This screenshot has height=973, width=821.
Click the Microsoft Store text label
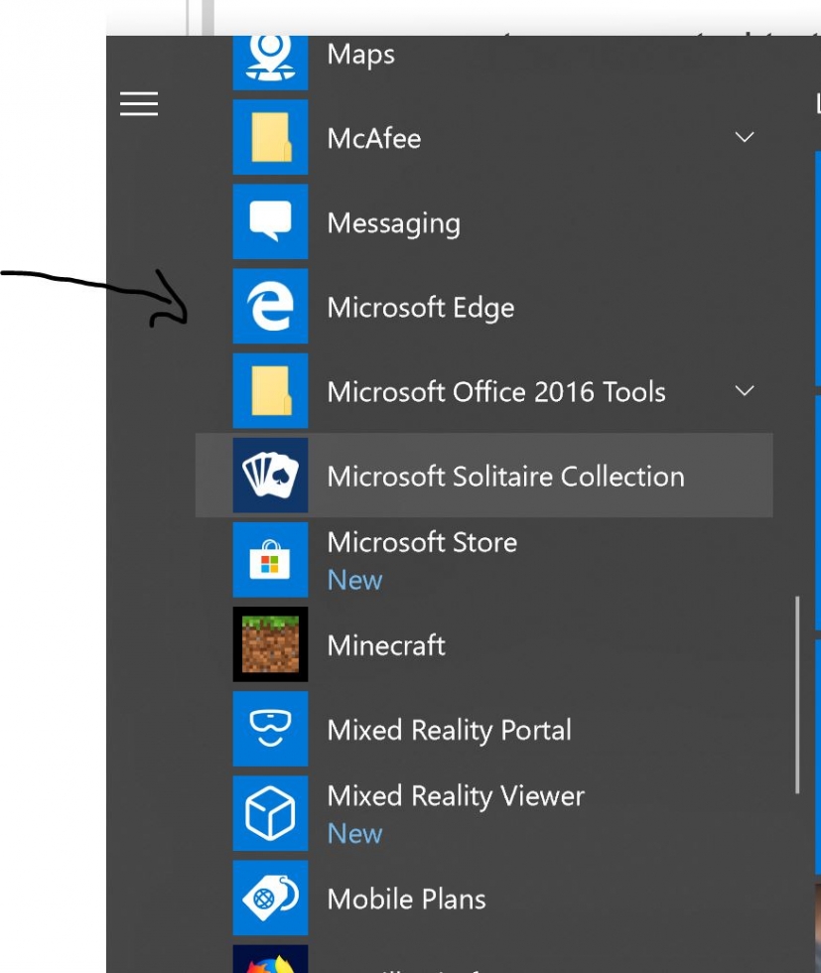click(422, 542)
